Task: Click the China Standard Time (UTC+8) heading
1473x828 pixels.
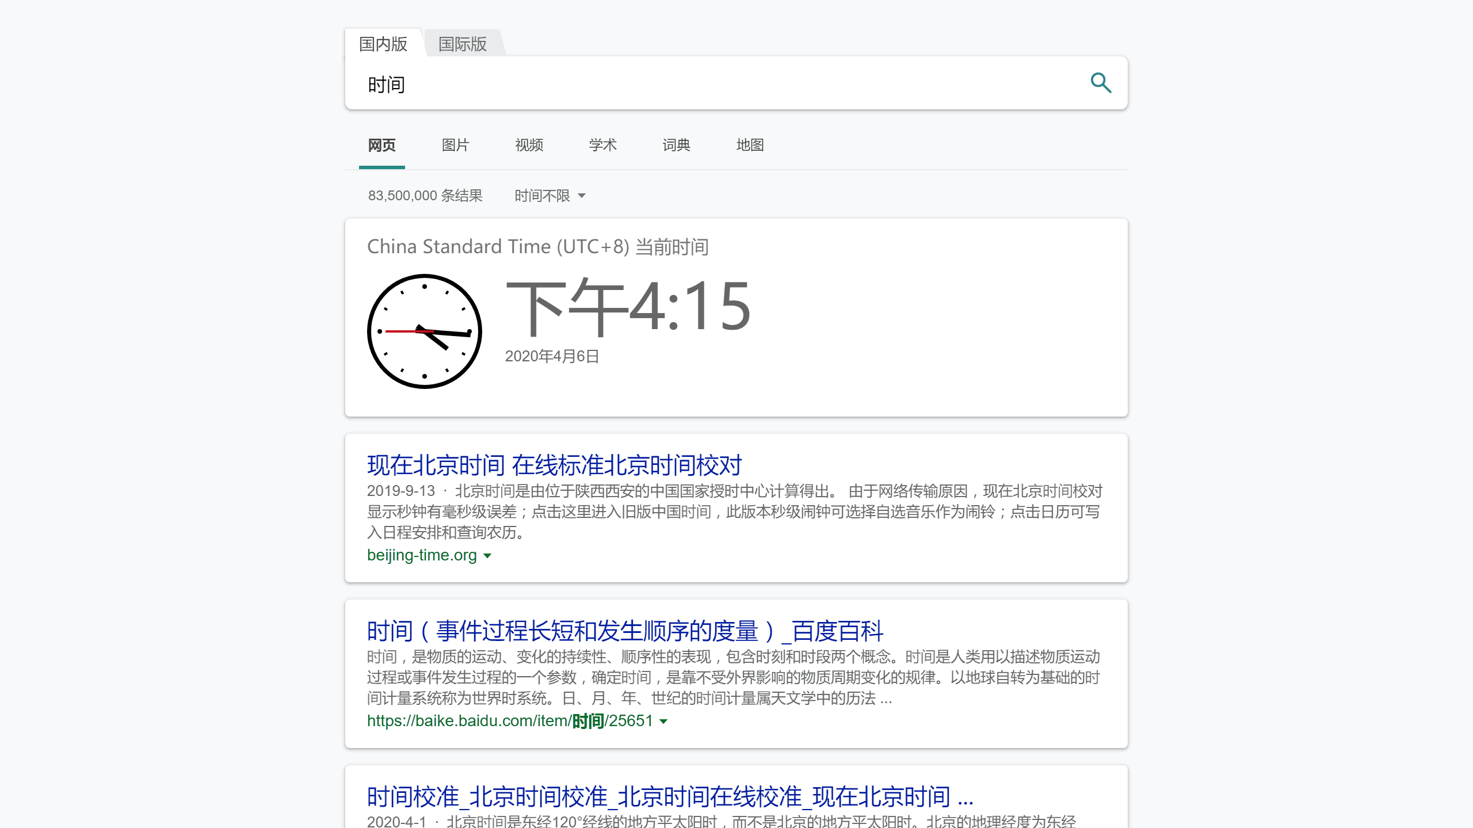Action: [538, 247]
